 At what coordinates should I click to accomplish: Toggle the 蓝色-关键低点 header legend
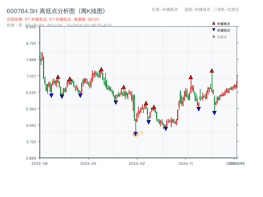click(197, 10)
